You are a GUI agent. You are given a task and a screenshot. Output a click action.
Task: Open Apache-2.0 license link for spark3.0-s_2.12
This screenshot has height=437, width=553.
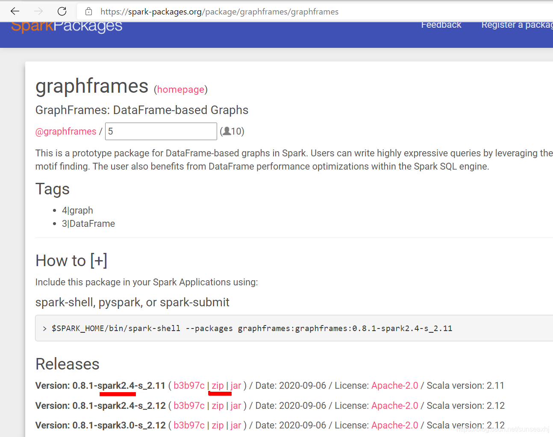(x=394, y=425)
